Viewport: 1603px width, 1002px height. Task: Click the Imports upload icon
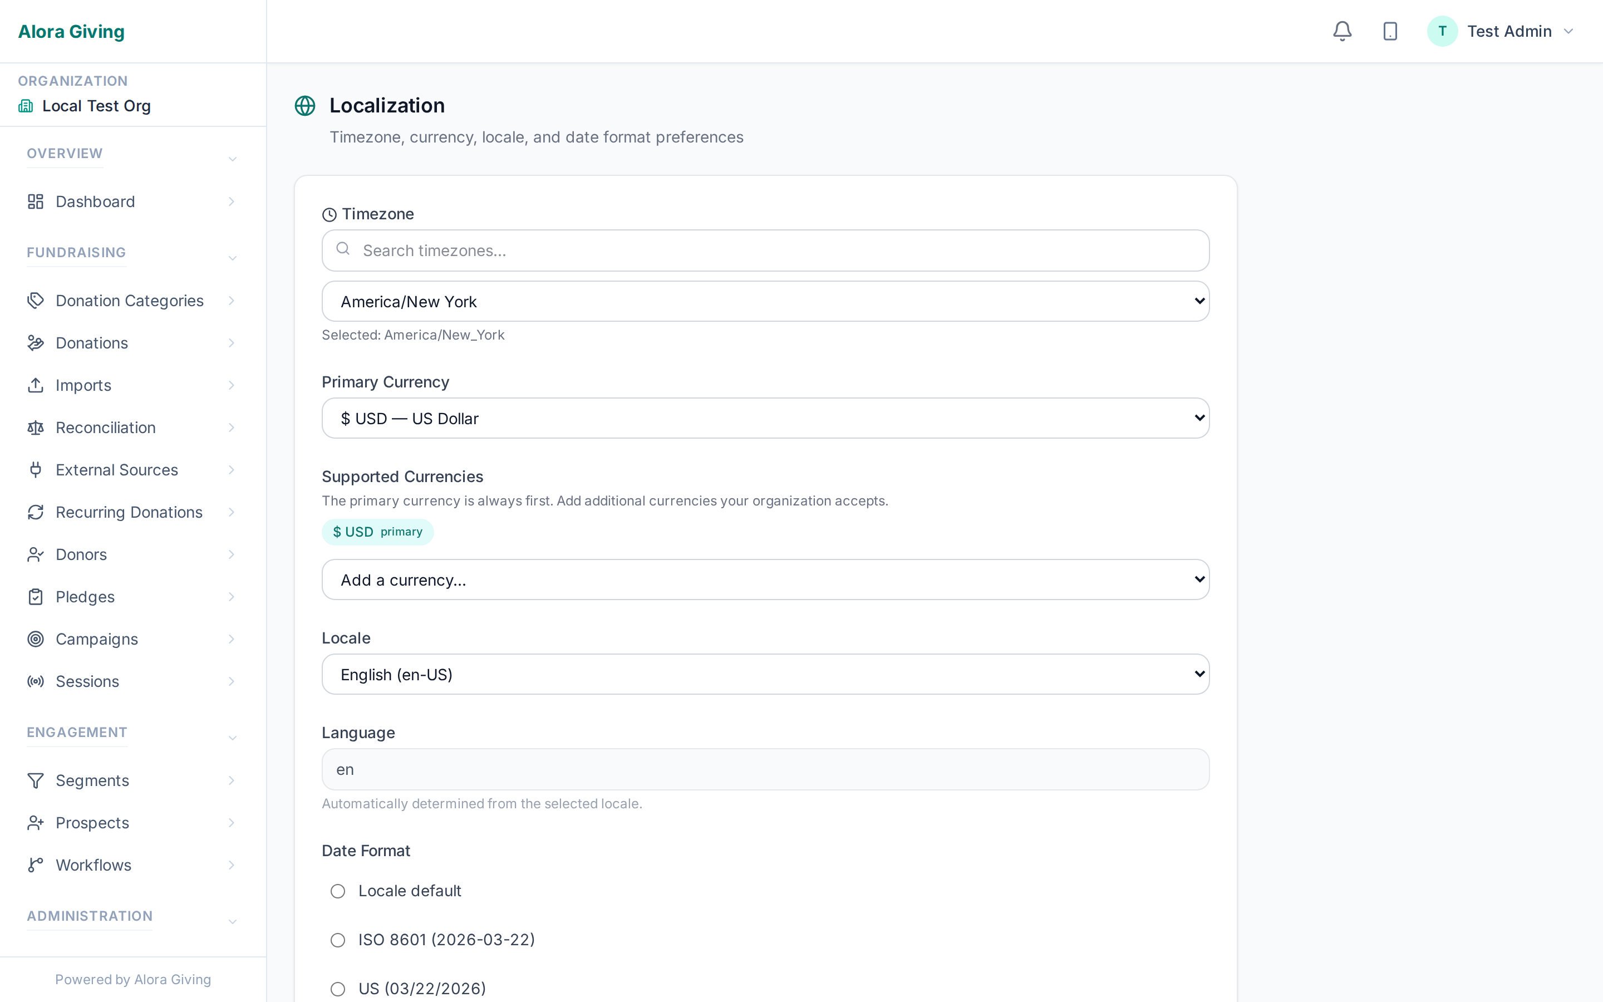[36, 385]
